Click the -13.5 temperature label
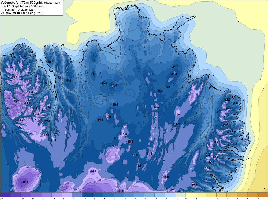This screenshot has width=268, height=200. [14, 78]
